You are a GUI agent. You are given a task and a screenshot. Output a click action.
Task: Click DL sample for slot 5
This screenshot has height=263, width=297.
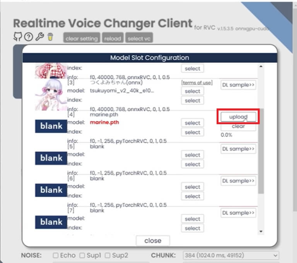(x=238, y=149)
